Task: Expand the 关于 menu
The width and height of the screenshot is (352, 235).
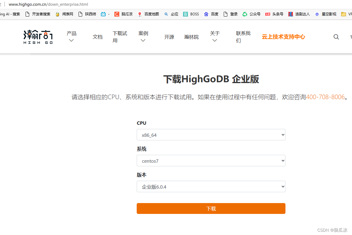Action: click(215, 37)
